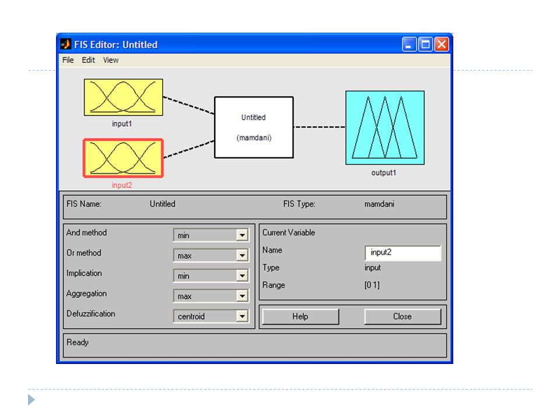Close the FIS Editor window
The height and width of the screenshot is (420, 560).
[x=442, y=45]
